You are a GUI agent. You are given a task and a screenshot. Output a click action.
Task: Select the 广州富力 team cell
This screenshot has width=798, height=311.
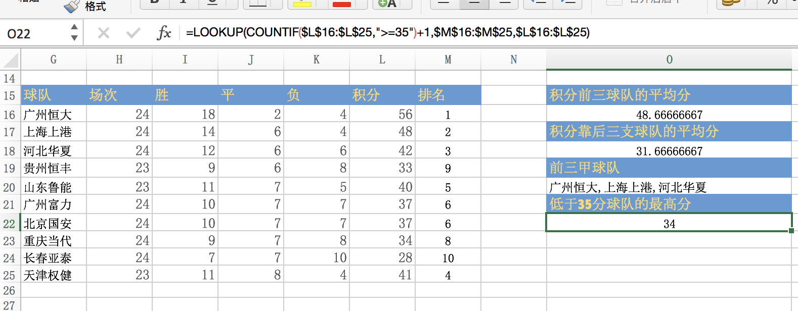54,204
